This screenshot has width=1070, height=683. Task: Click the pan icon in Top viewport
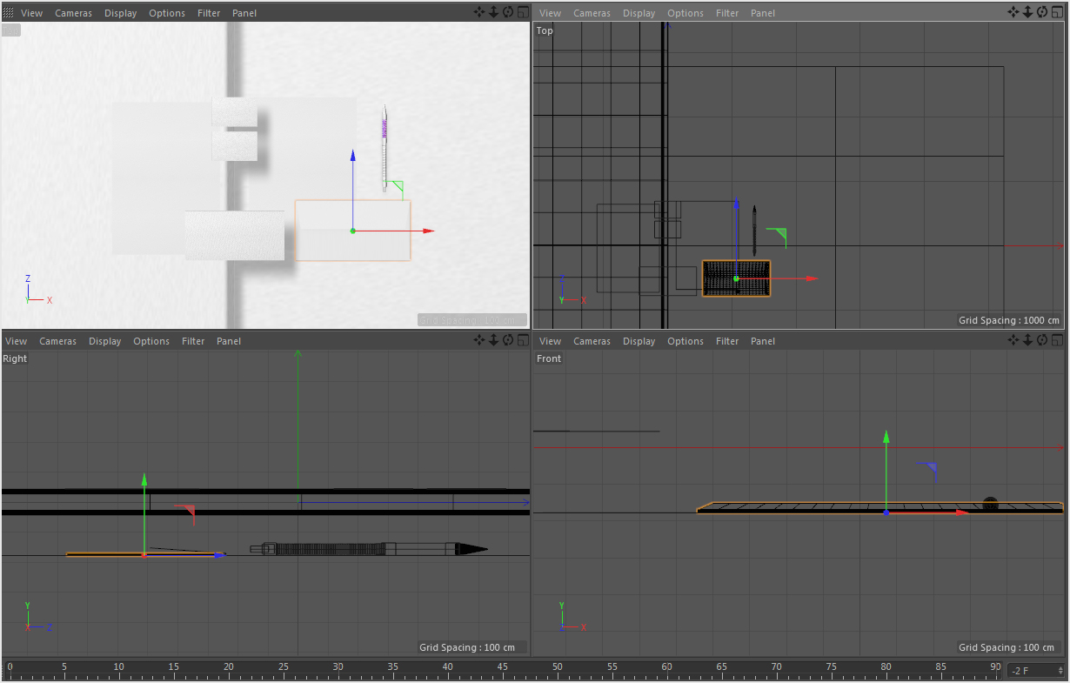coord(1013,12)
